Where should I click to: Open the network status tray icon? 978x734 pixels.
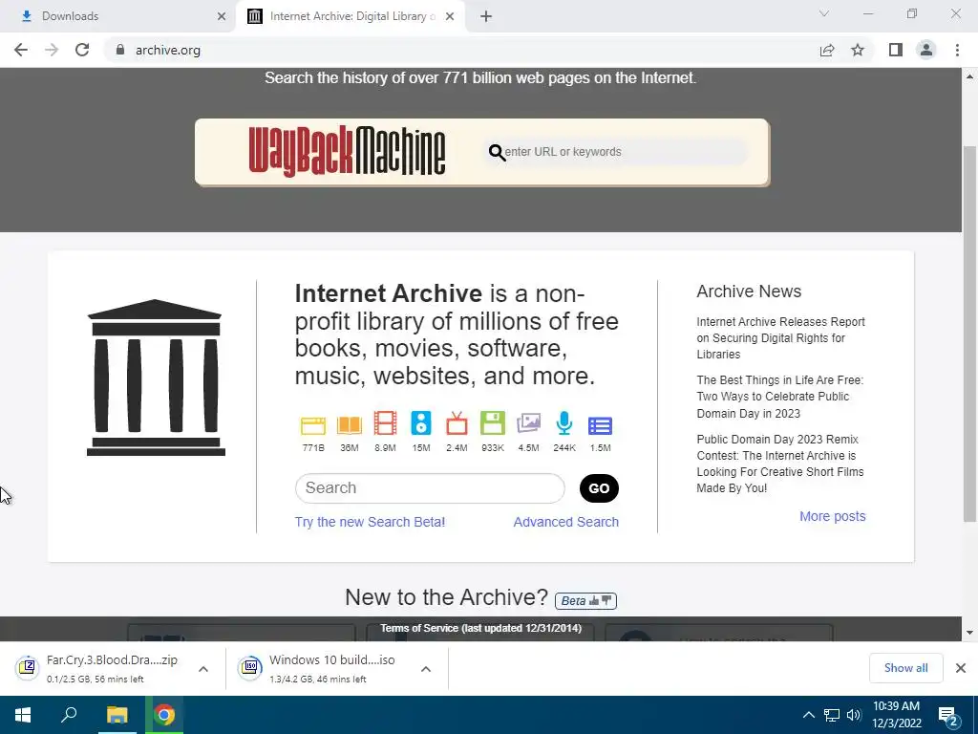832,715
